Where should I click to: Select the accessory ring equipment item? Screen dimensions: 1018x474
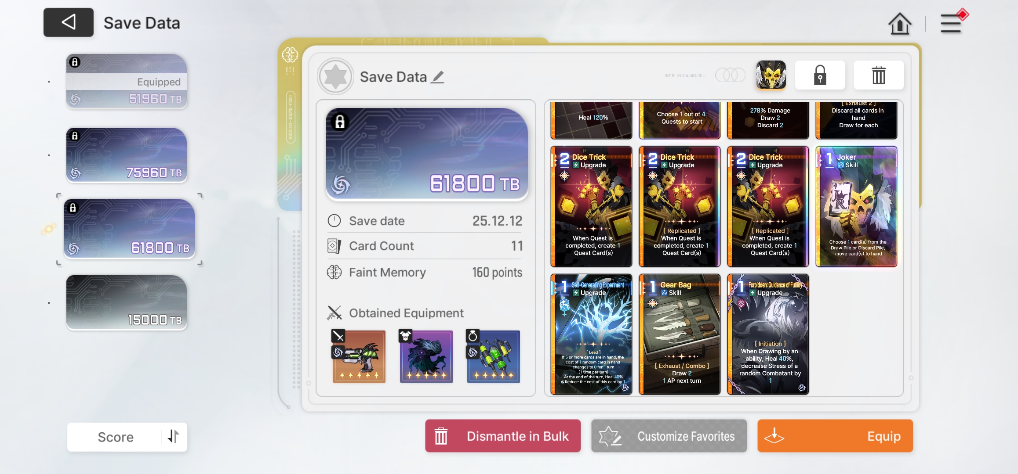point(493,356)
